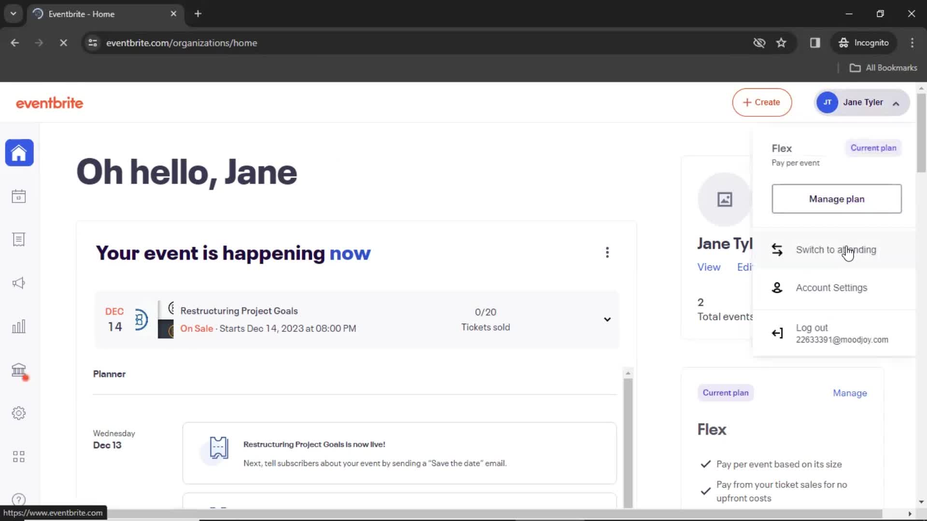Image resolution: width=927 pixels, height=521 pixels.
Task: Click the organizer profile image placeholder
Action: (724, 199)
